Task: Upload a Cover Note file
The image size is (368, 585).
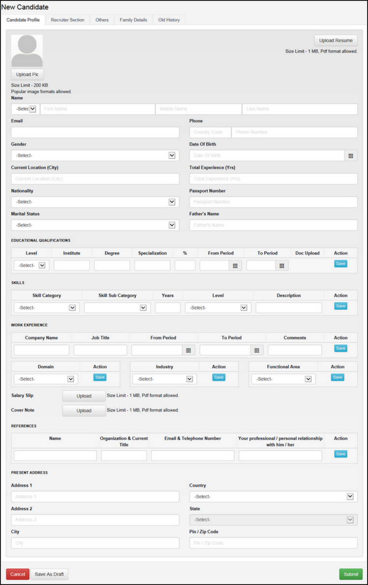Action: 84,410
